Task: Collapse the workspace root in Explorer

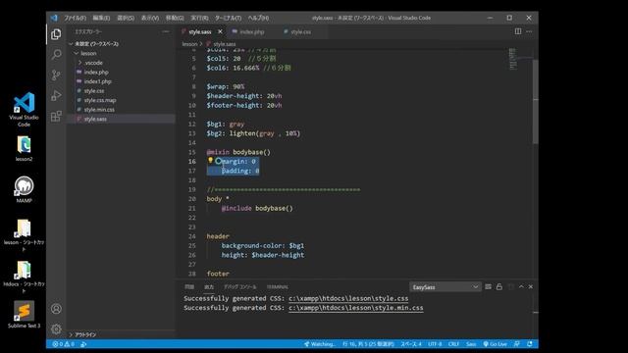Action: [x=71, y=44]
